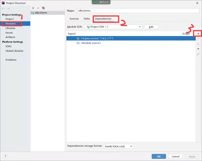Add a new module with plus icon
The width and height of the screenshot is (202, 161).
tap(33, 8)
